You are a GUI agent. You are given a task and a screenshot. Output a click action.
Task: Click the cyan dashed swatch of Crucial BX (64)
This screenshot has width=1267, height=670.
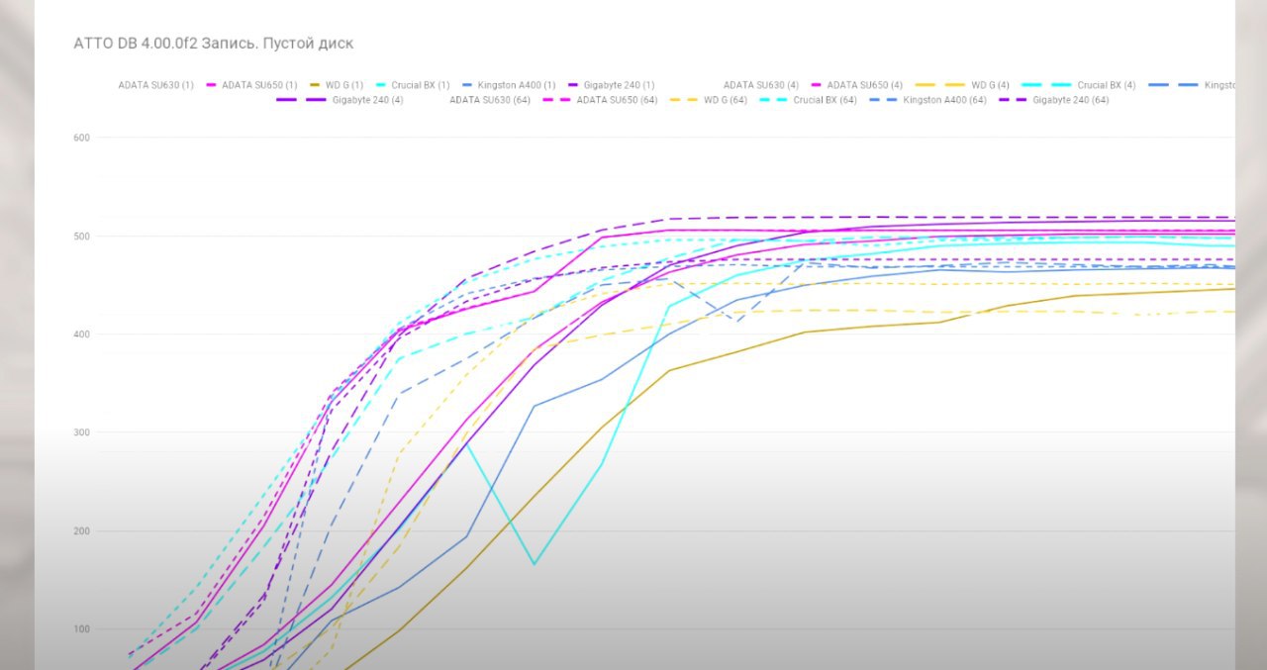pos(773,100)
